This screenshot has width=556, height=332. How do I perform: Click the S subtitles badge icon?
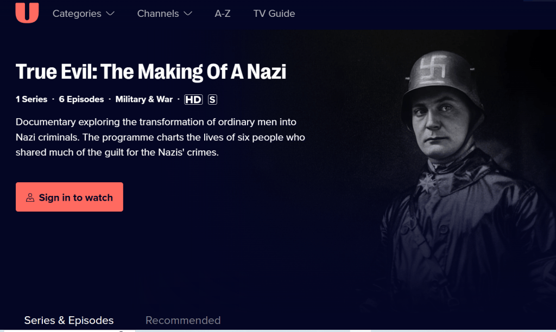coord(212,100)
